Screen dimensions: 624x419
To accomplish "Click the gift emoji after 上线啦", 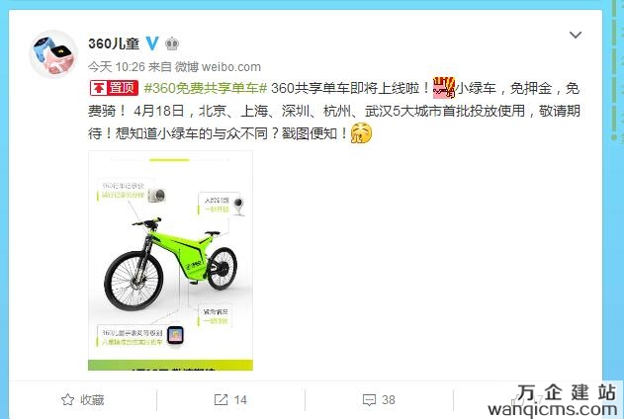I will click(444, 88).
